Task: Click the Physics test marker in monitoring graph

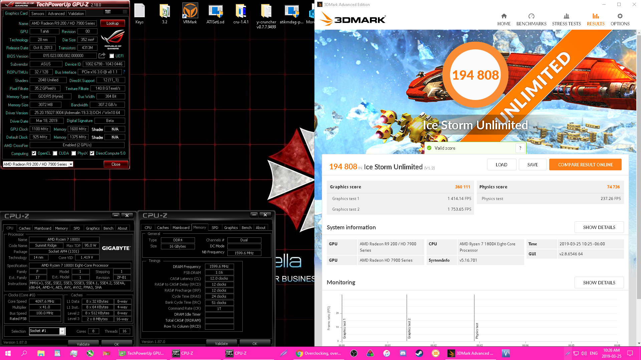Action: coord(477,330)
